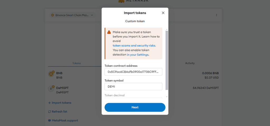The image size is (270, 126).
Task: Click the Refresh list icon
Action: coord(50,112)
